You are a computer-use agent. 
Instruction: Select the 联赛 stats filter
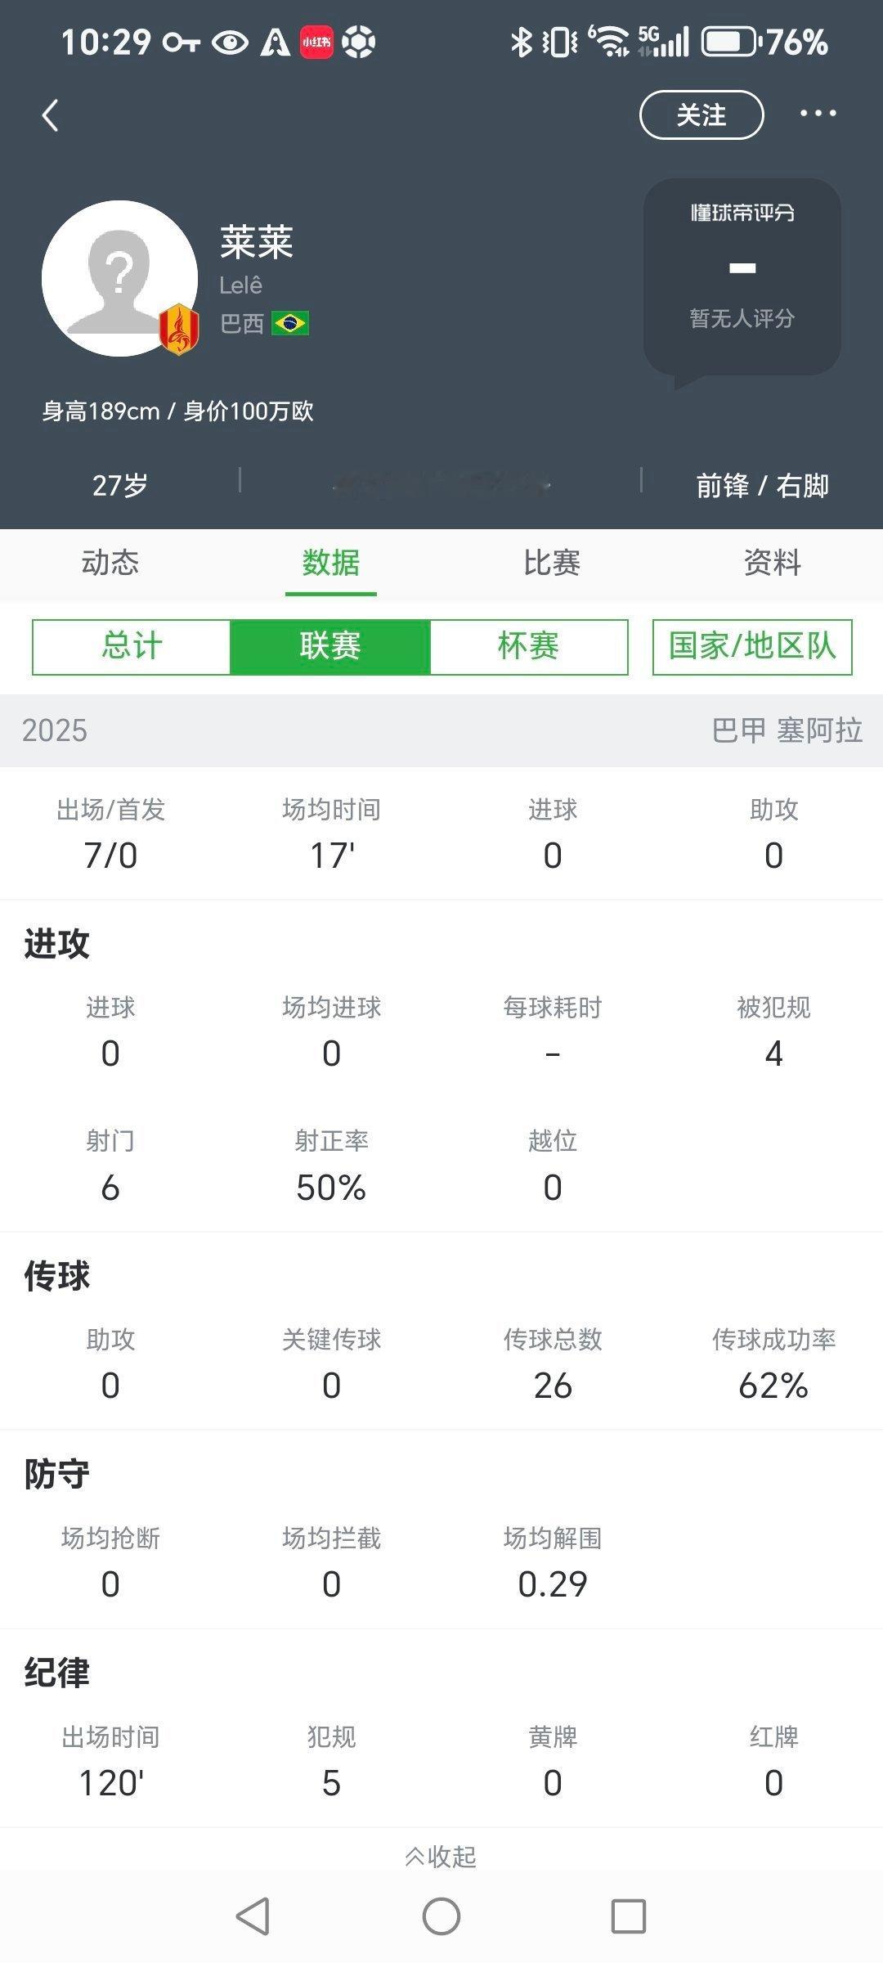point(330,647)
